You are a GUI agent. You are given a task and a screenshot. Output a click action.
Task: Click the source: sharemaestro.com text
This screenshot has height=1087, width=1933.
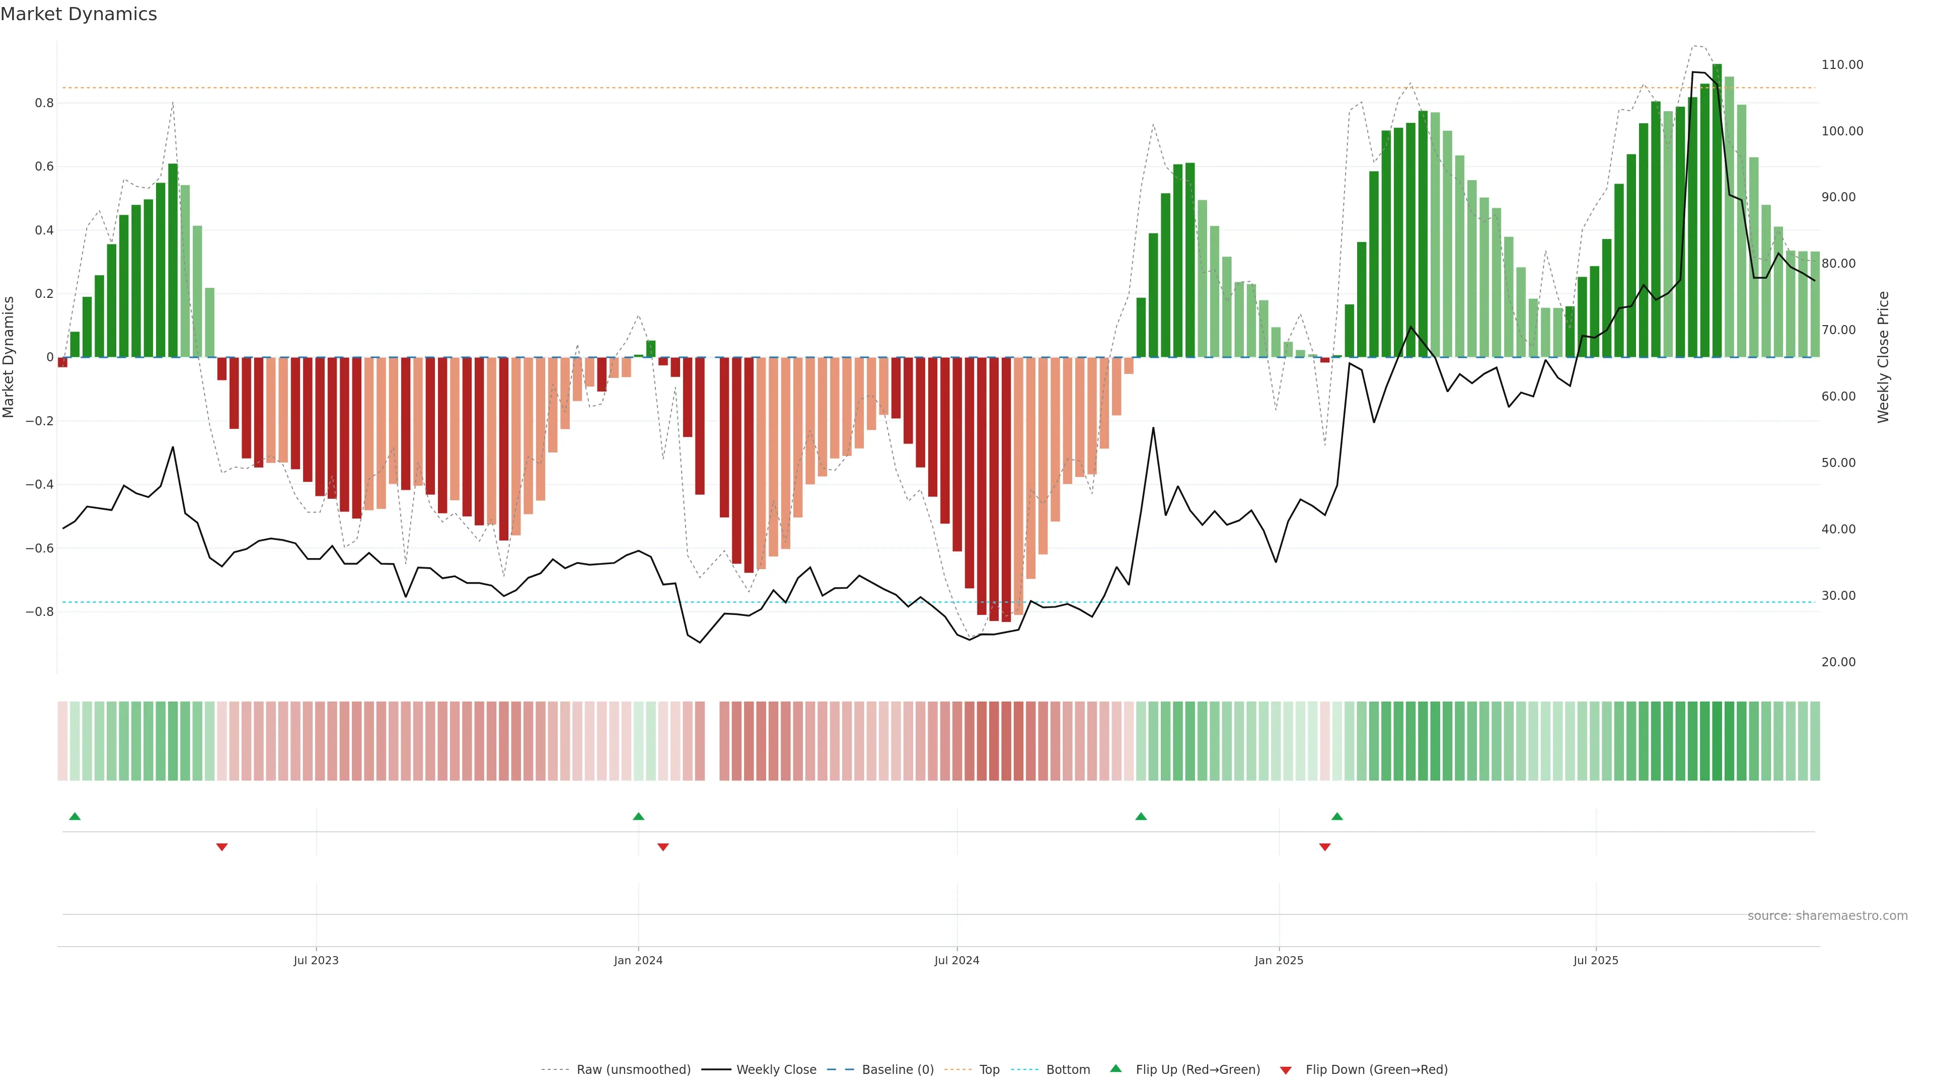(1827, 915)
